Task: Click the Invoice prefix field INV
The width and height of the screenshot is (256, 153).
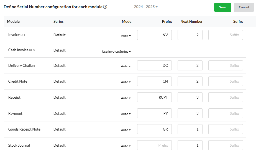Action: click(x=154, y=35)
